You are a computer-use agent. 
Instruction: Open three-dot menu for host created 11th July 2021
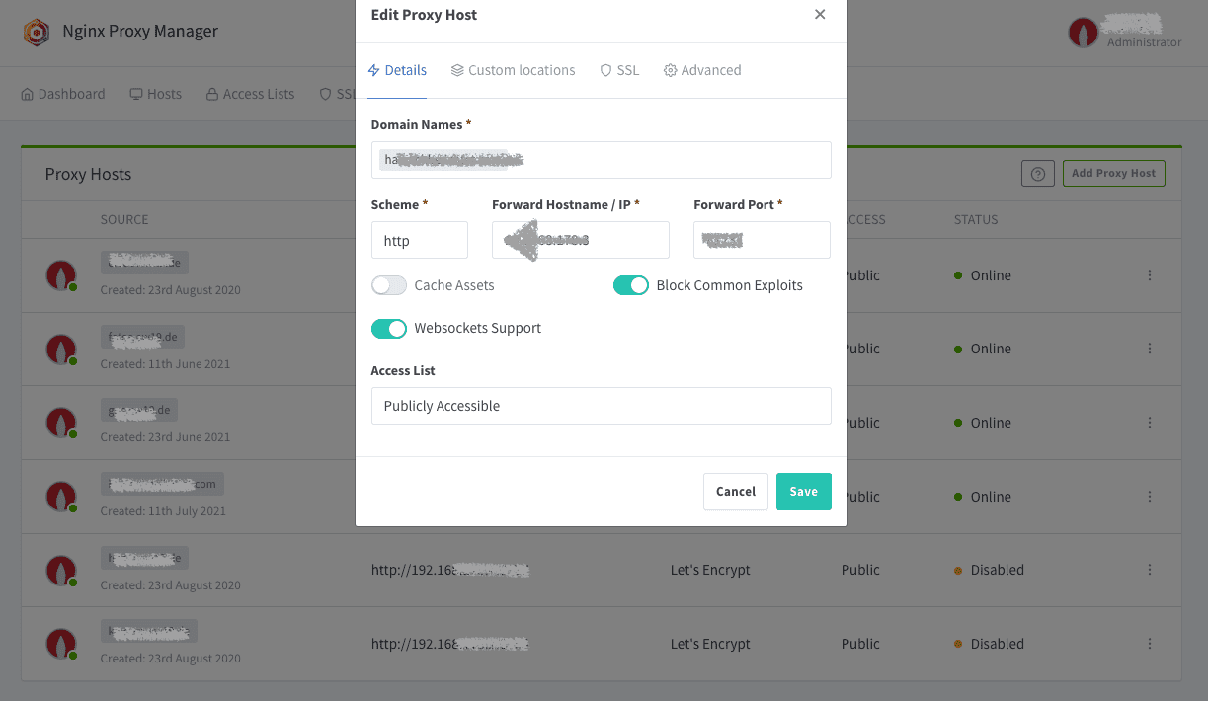(1150, 497)
